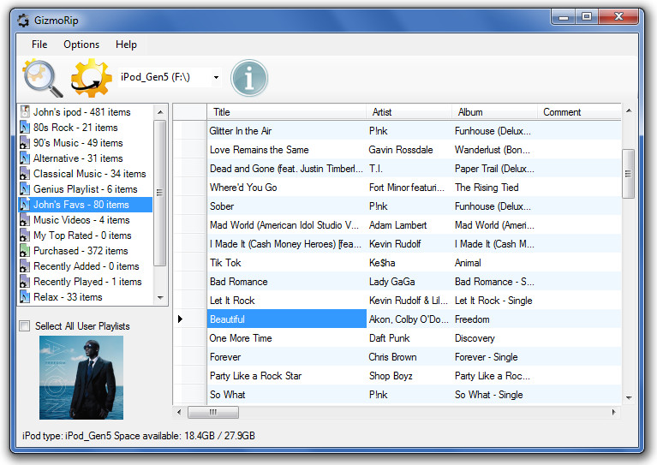Click the orange gear transfer icon
Viewport: 657px width, 465px height.
click(92, 78)
